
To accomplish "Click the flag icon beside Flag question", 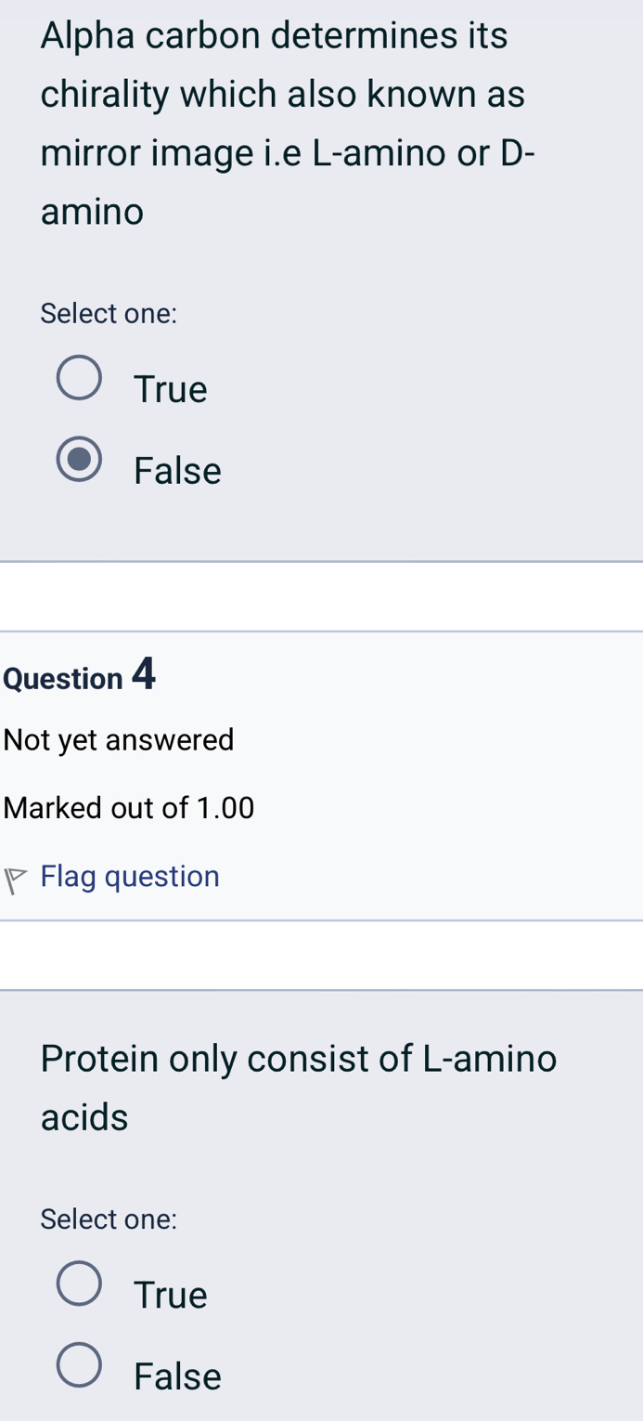I will coord(16,879).
